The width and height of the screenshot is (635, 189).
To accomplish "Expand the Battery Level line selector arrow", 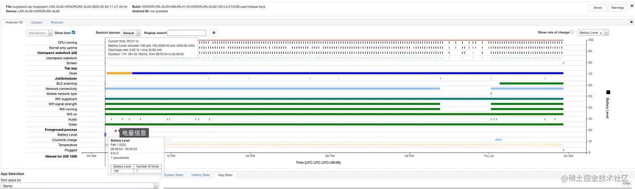I will [606, 33].
